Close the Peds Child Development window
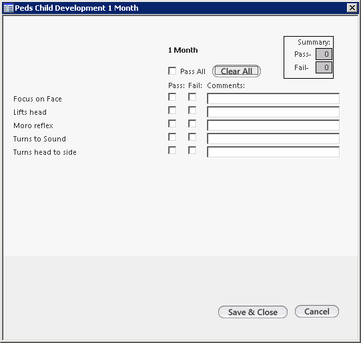Viewport: 361px width, 343px height. coord(352,8)
